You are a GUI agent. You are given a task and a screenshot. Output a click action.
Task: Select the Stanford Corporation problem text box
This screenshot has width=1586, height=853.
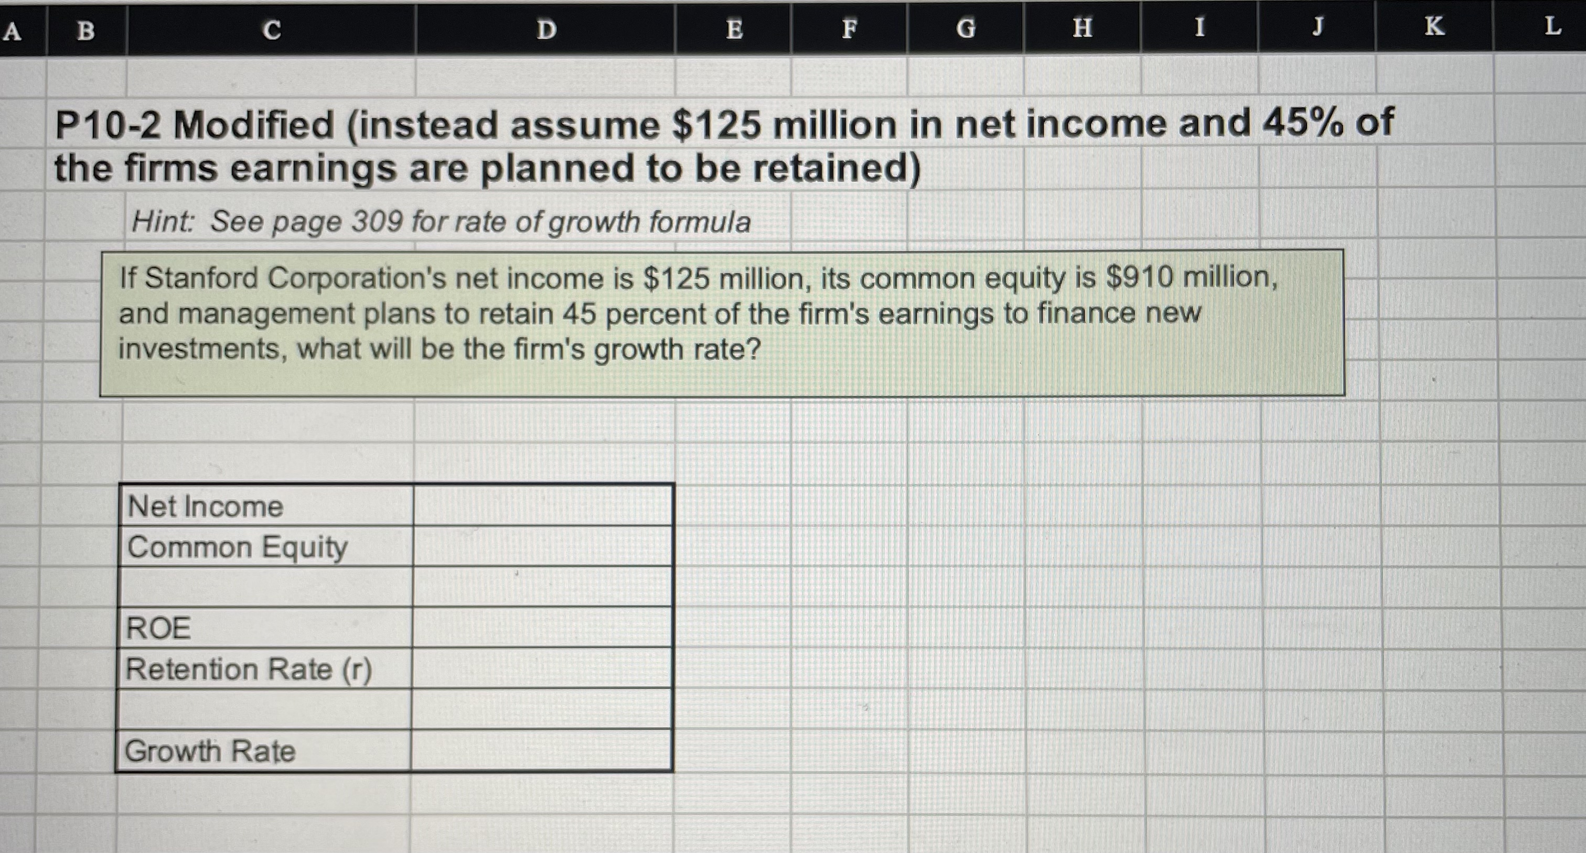722,322
